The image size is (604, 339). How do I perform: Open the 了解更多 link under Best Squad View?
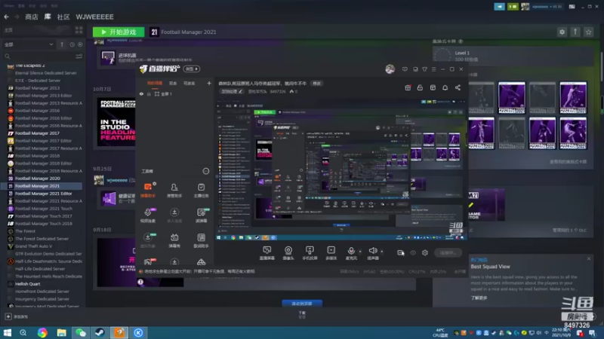coord(479,298)
